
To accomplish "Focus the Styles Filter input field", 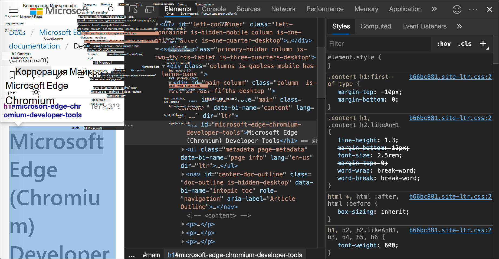I will (x=379, y=44).
